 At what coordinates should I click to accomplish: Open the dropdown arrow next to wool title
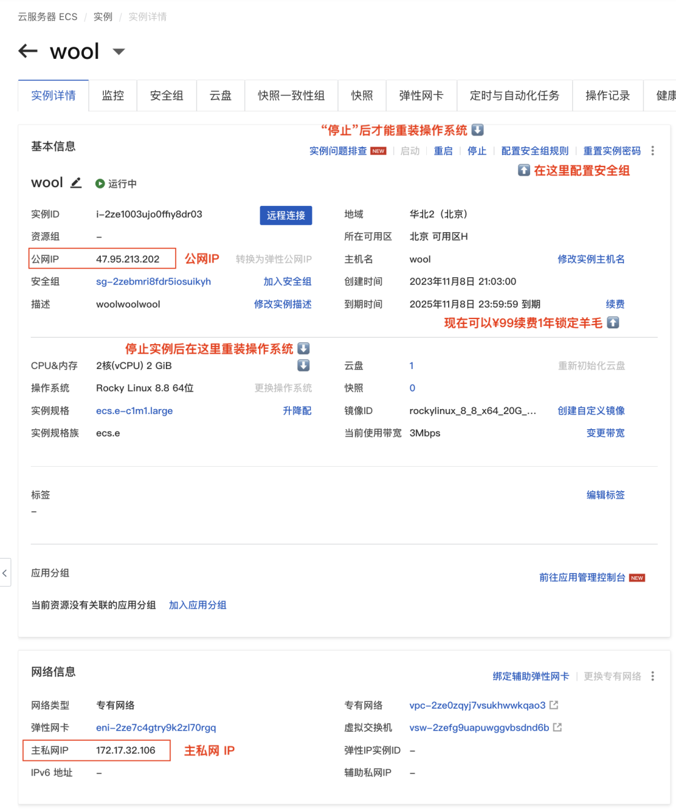(x=118, y=53)
